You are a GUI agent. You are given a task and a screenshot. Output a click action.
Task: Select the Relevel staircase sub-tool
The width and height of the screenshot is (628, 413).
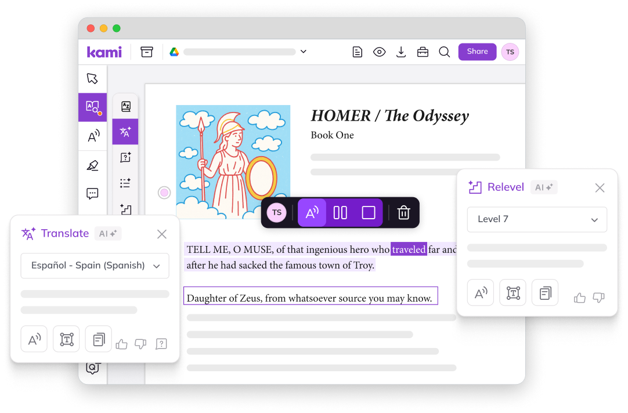point(126,208)
